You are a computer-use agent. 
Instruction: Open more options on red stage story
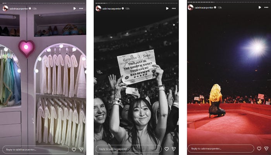(266, 7)
